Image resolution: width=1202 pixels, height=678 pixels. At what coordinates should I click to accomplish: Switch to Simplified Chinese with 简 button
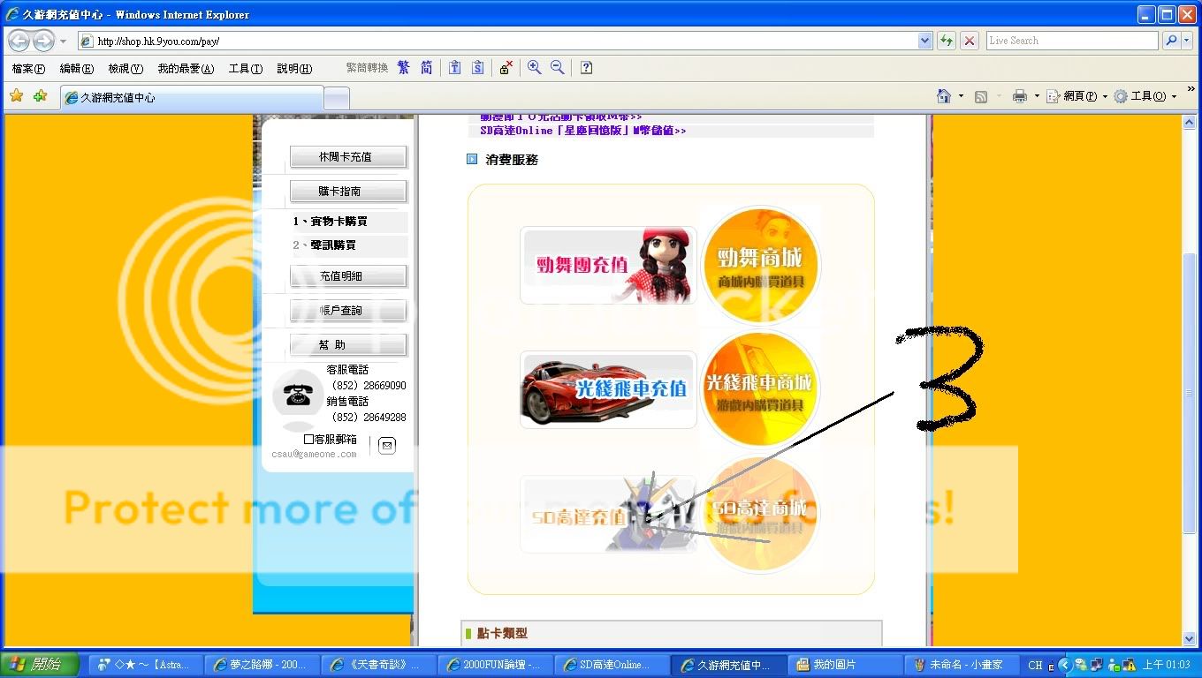point(426,68)
